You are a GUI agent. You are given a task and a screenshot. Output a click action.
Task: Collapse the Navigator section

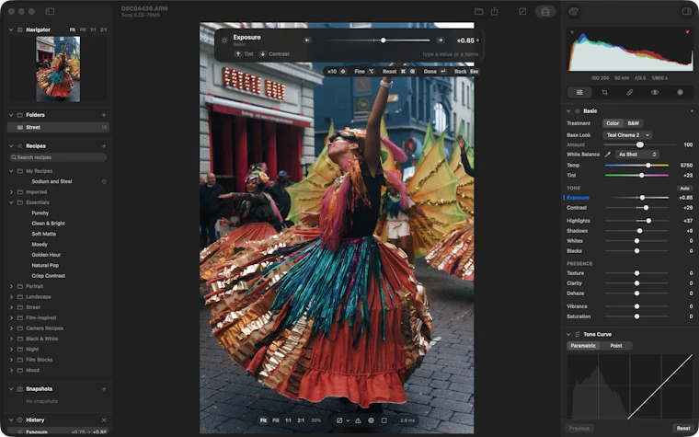(x=11, y=29)
